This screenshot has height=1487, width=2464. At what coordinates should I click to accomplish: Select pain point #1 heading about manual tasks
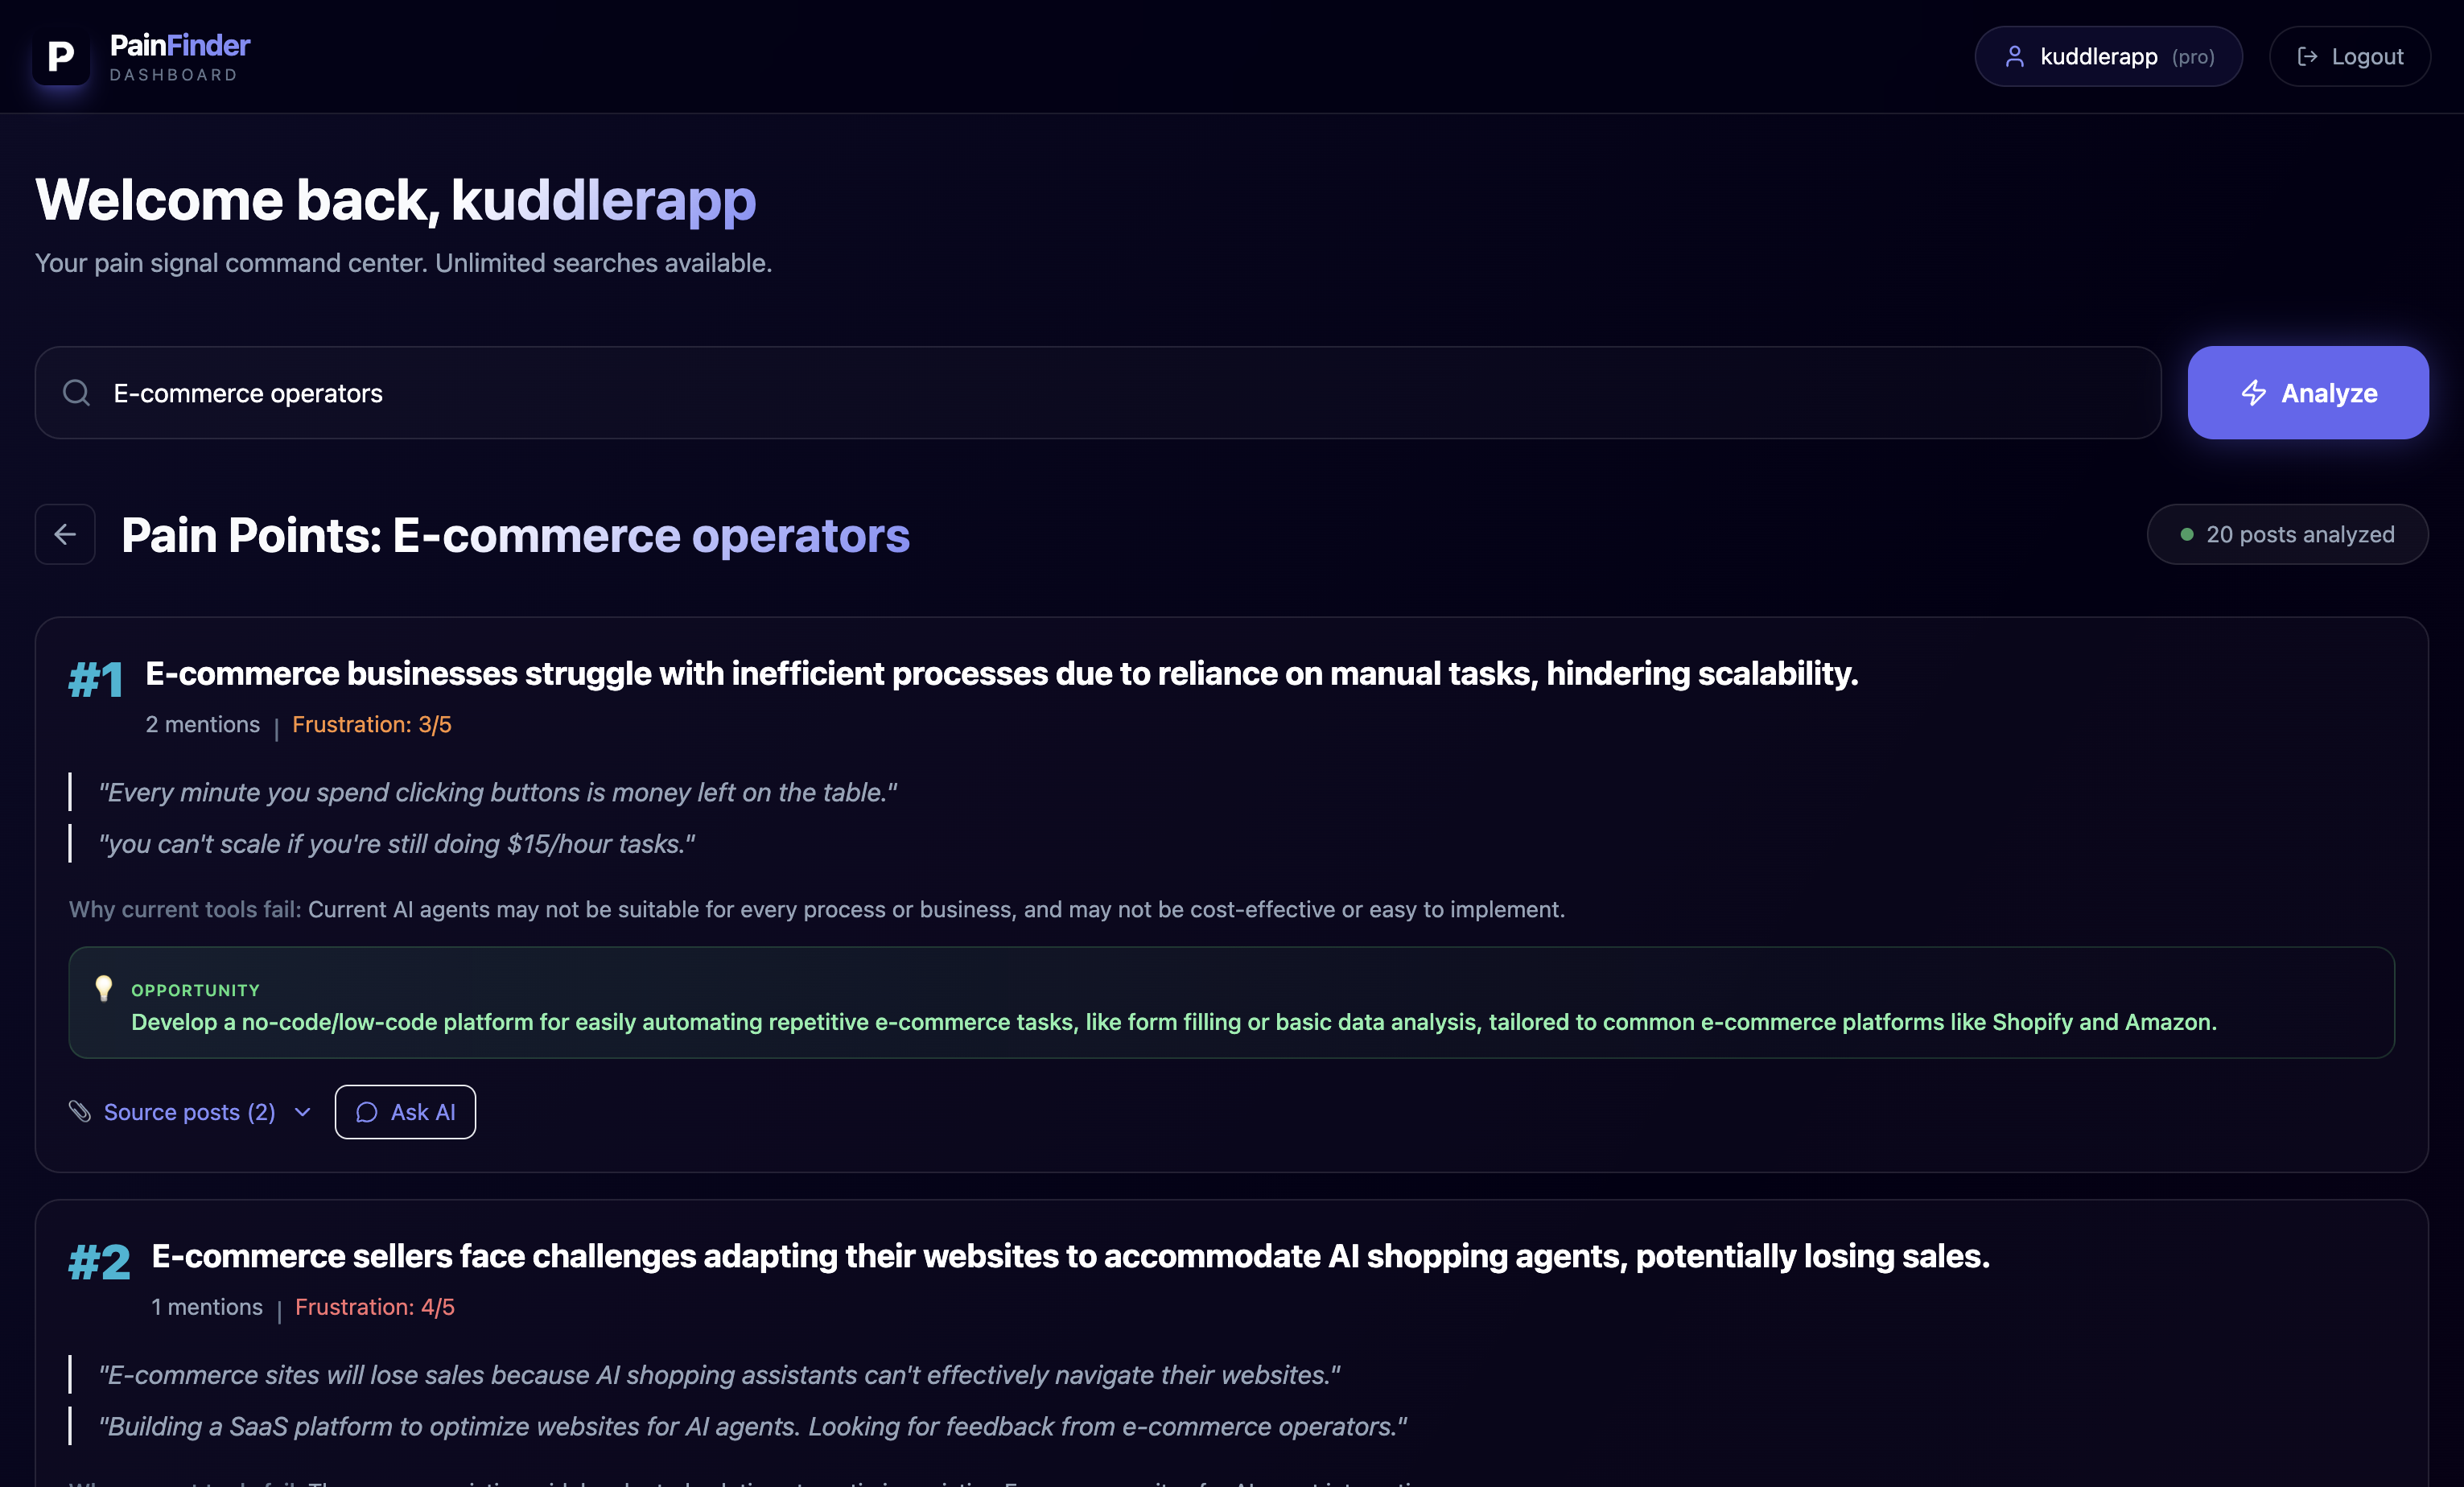[1001, 674]
